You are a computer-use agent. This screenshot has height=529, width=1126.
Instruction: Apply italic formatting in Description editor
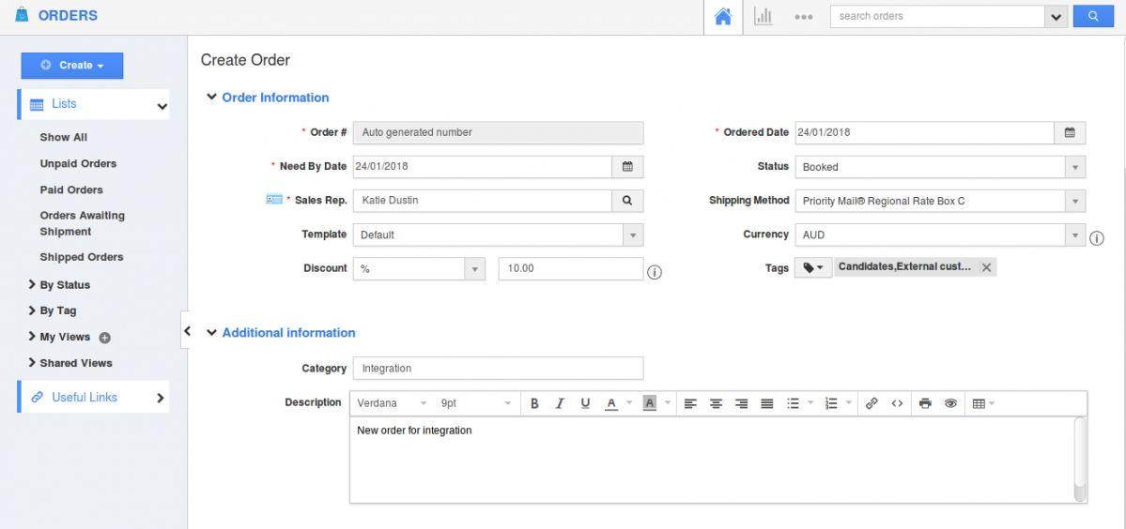(x=560, y=403)
